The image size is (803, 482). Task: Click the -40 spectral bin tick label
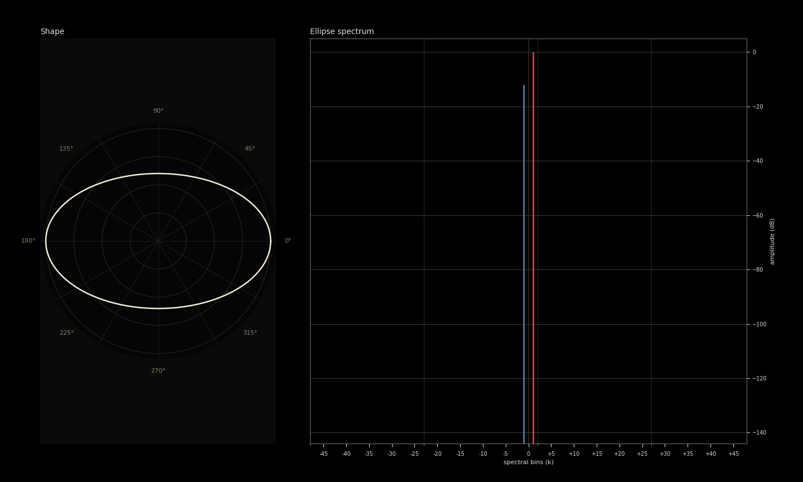coord(346,454)
